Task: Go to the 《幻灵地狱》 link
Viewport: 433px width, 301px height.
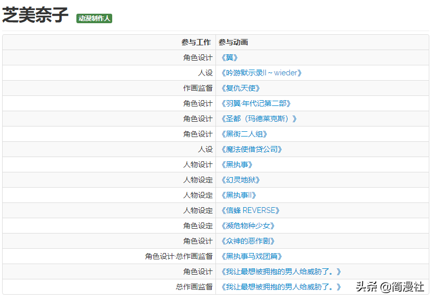Action: pos(241,180)
